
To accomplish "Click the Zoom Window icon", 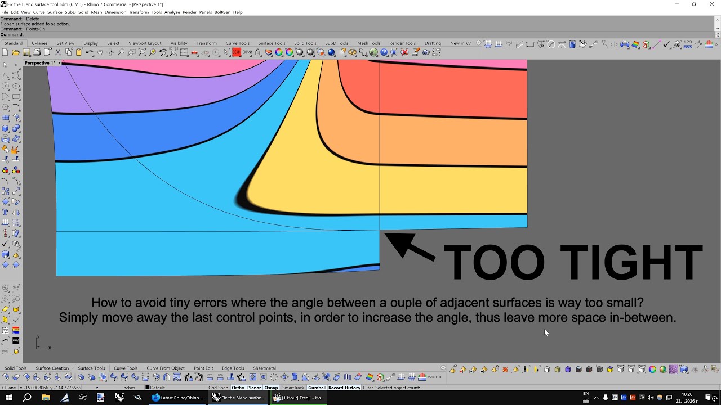I will (131, 52).
